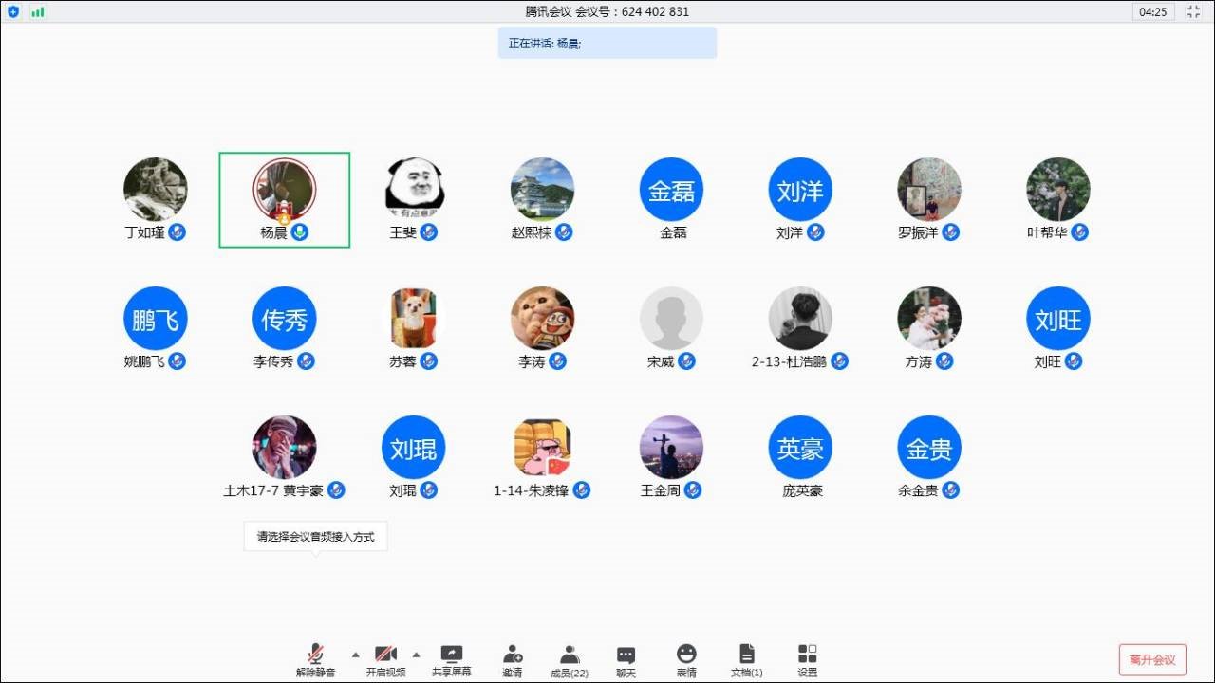
Task: Click the 04:25 meeting timer
Action: tap(1153, 12)
